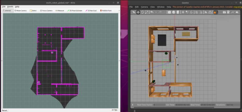Open the Gazebo View menu

[152, 7]
